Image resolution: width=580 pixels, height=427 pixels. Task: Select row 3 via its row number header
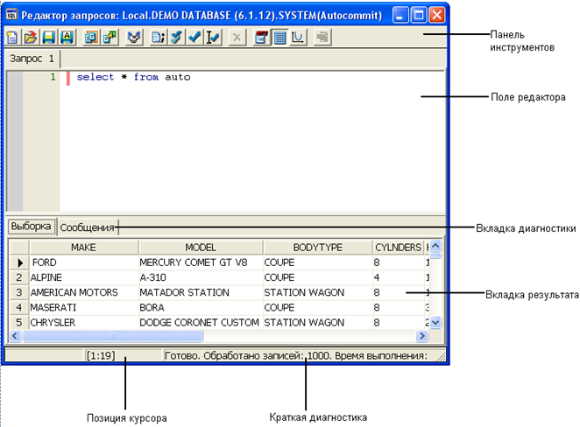click(18, 292)
